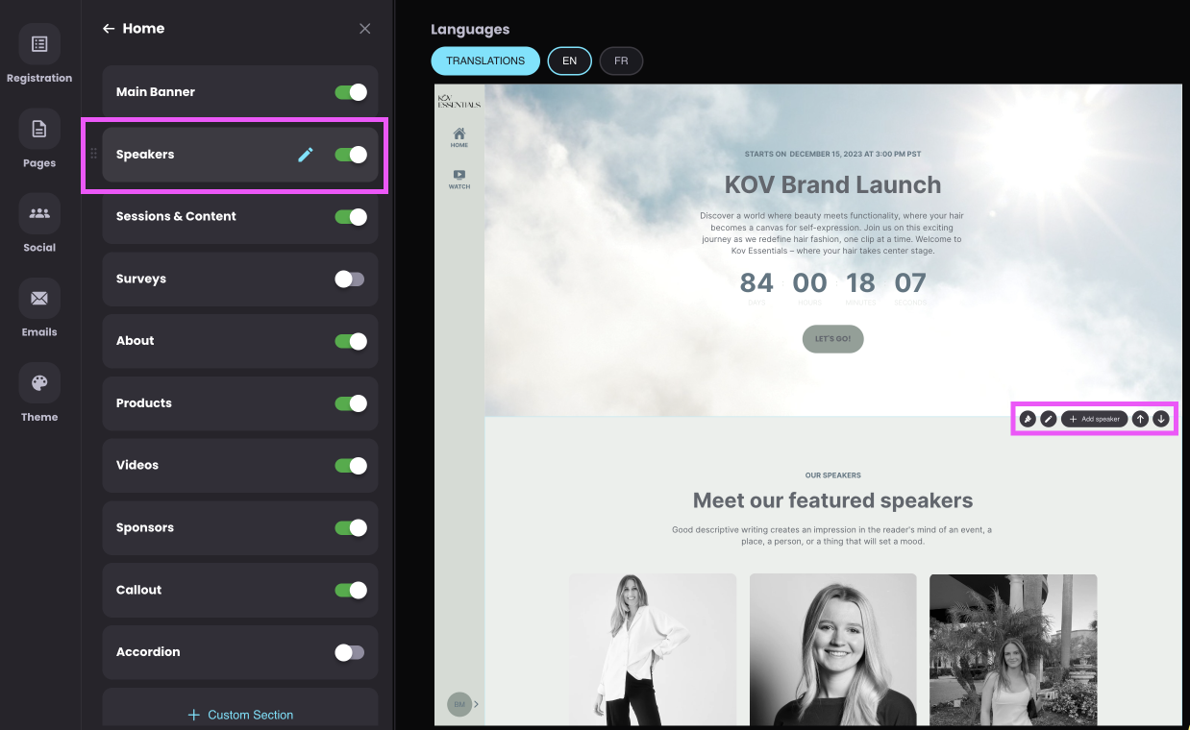This screenshot has width=1190, height=730.
Task: Click the Home icon in preview sidebar
Action: point(459,137)
